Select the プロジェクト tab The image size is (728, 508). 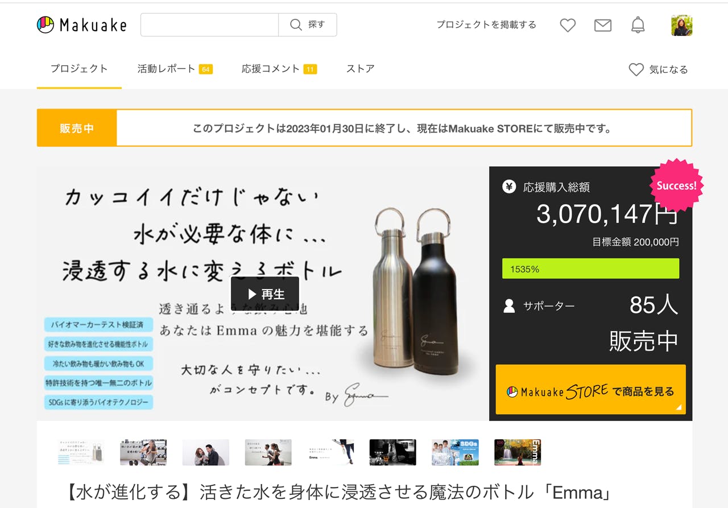pos(79,69)
